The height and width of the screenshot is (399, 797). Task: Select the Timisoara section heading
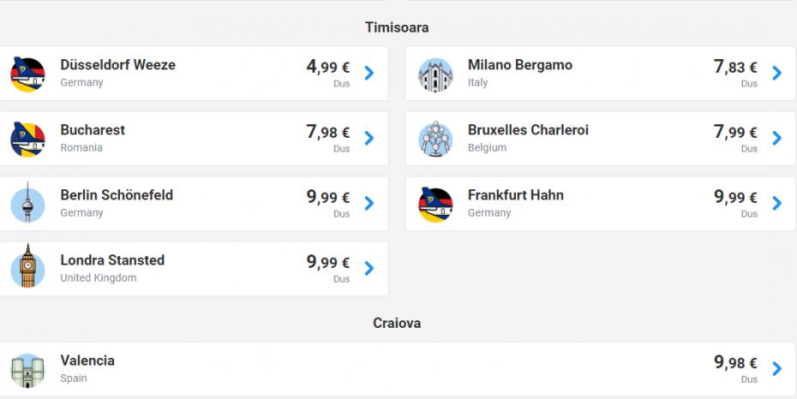pos(397,27)
